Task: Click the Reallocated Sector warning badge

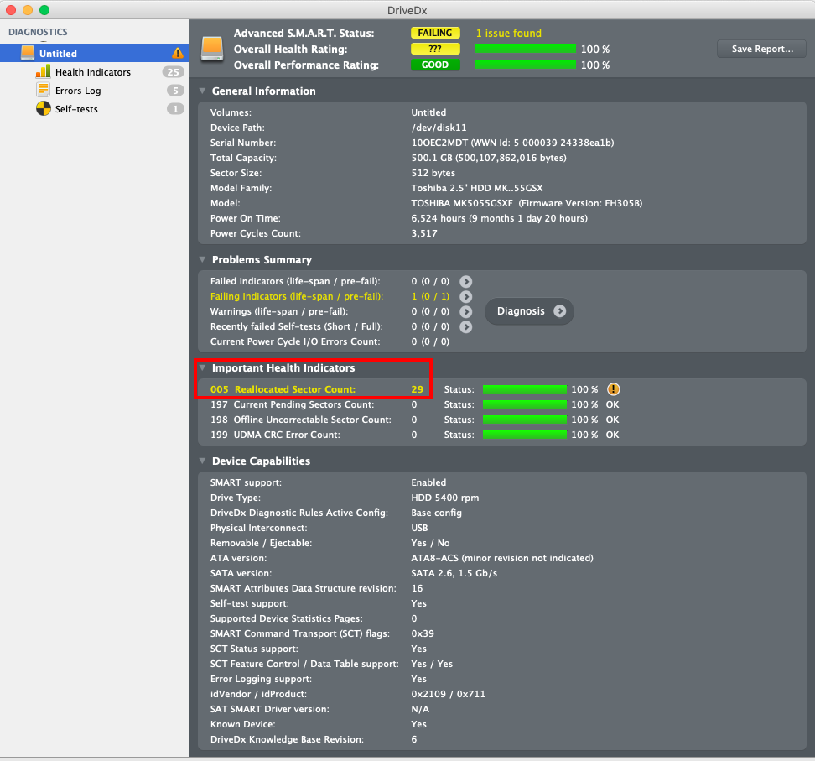Action: pos(614,389)
